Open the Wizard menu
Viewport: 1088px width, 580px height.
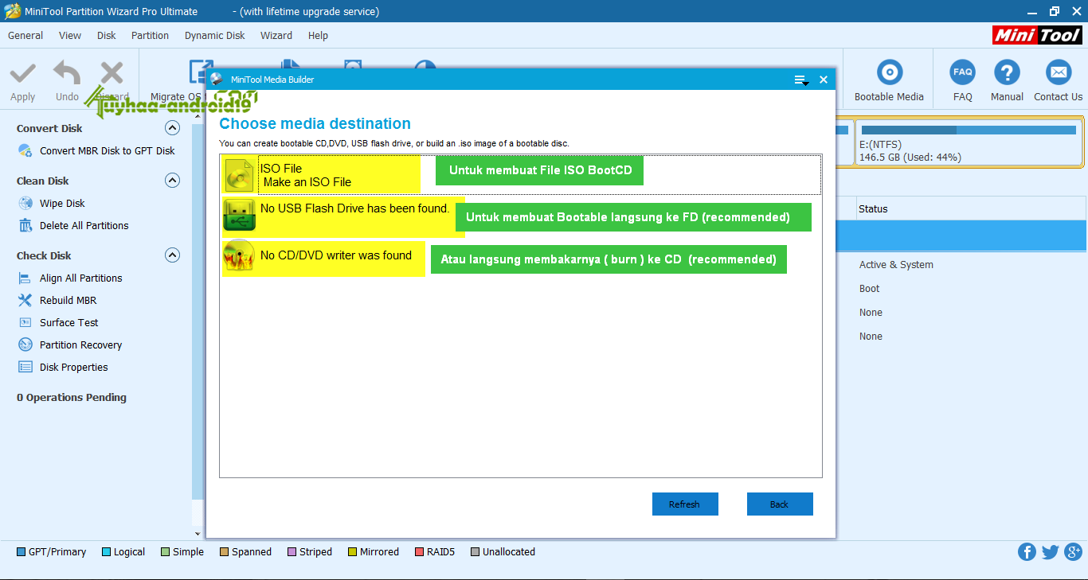[276, 35]
